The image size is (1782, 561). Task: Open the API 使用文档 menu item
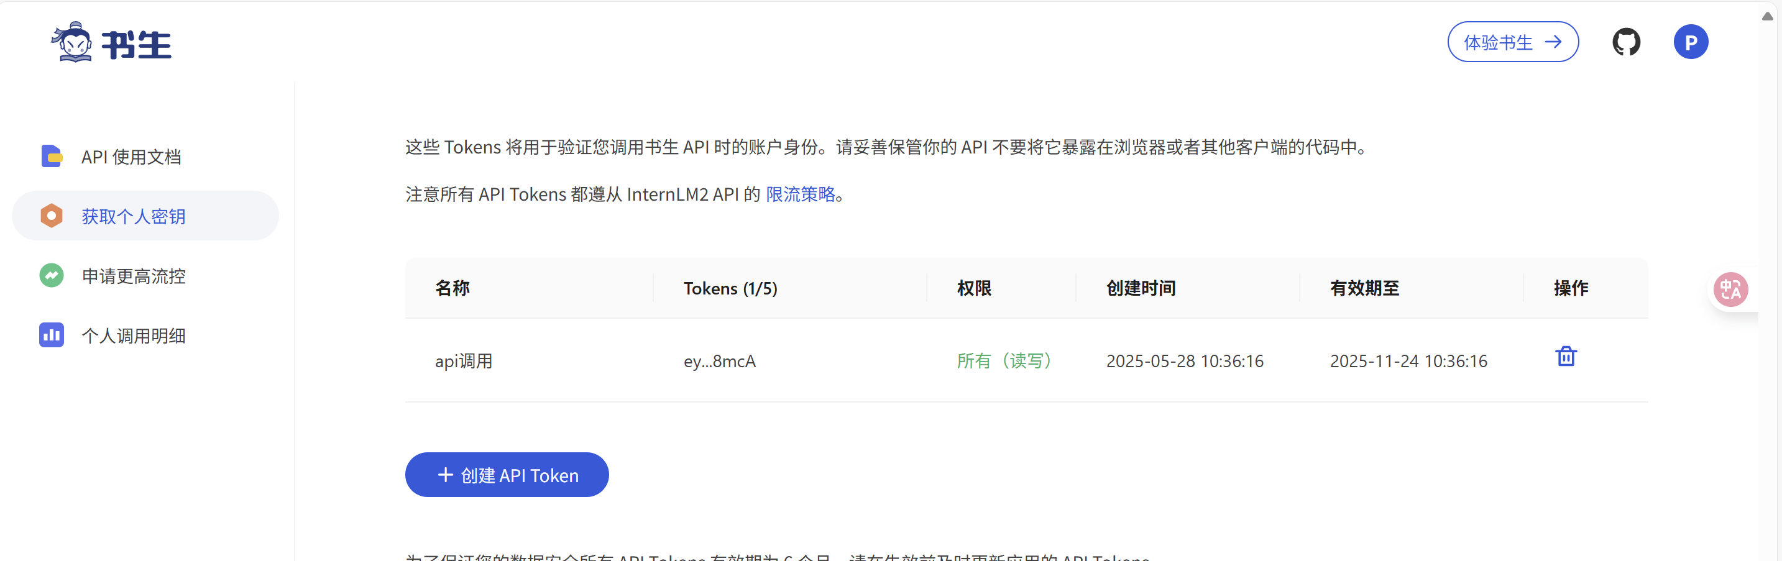(145, 157)
